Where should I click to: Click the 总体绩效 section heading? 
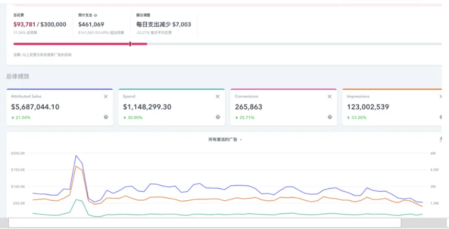[x=18, y=76]
